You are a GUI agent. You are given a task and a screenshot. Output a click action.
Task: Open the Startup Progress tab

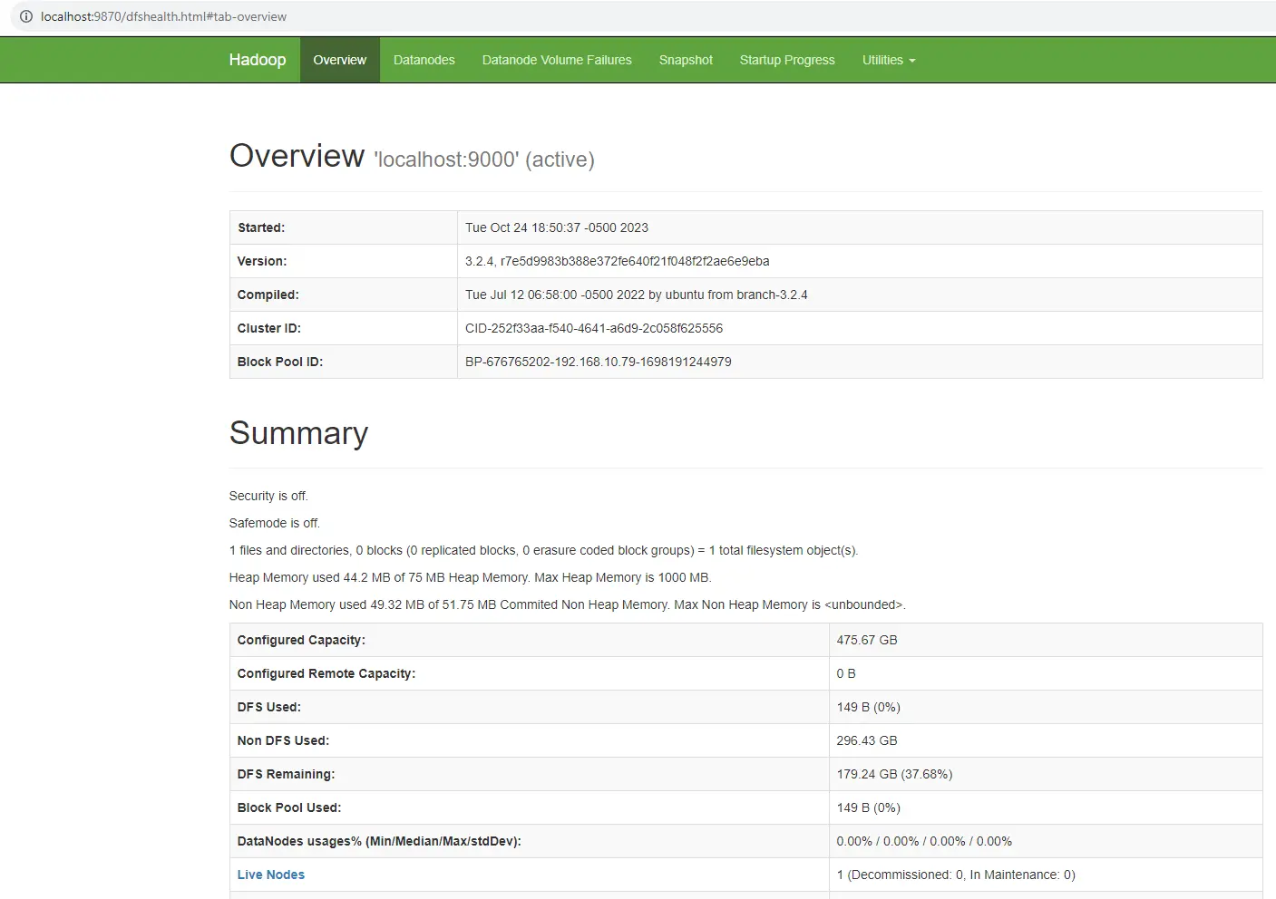pyautogui.click(x=787, y=60)
